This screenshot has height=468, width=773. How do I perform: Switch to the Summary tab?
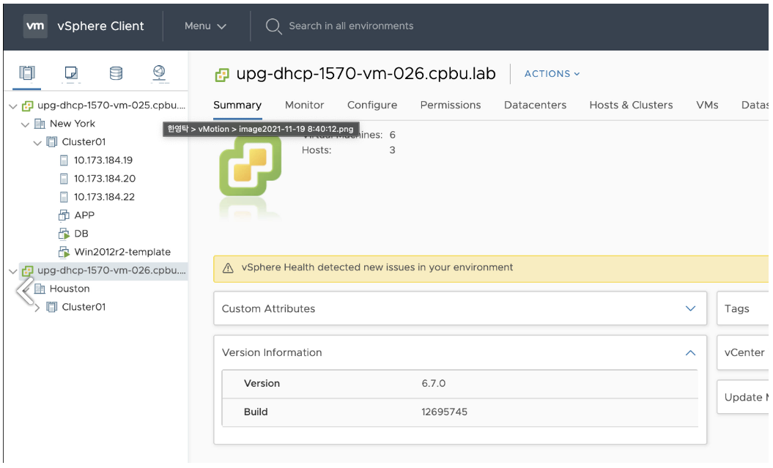point(237,105)
